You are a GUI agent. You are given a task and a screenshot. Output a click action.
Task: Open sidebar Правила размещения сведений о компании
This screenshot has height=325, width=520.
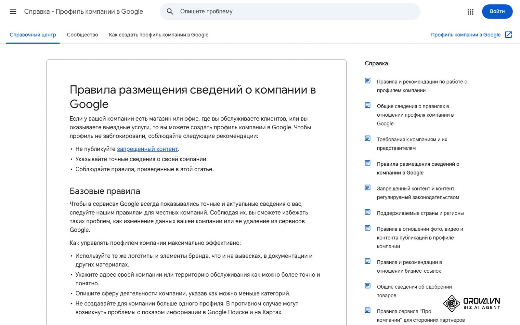418,168
